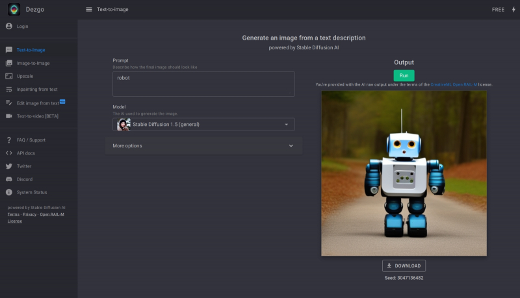Choose Inpainting from text

tap(36, 90)
